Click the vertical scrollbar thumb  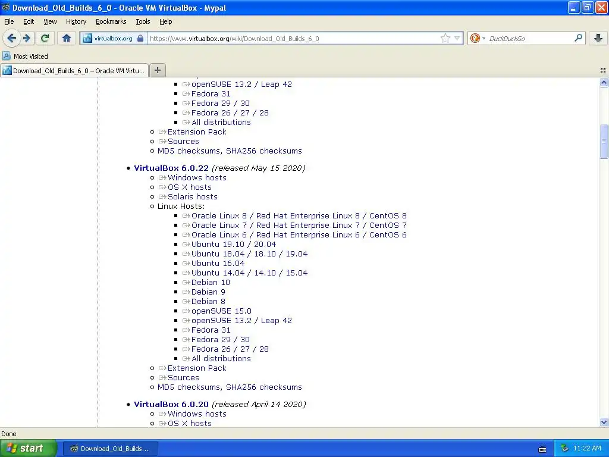(604, 142)
